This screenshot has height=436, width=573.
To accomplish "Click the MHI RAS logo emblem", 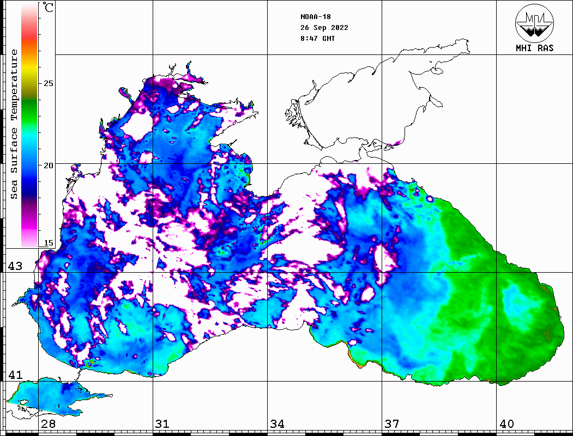I will click(534, 23).
